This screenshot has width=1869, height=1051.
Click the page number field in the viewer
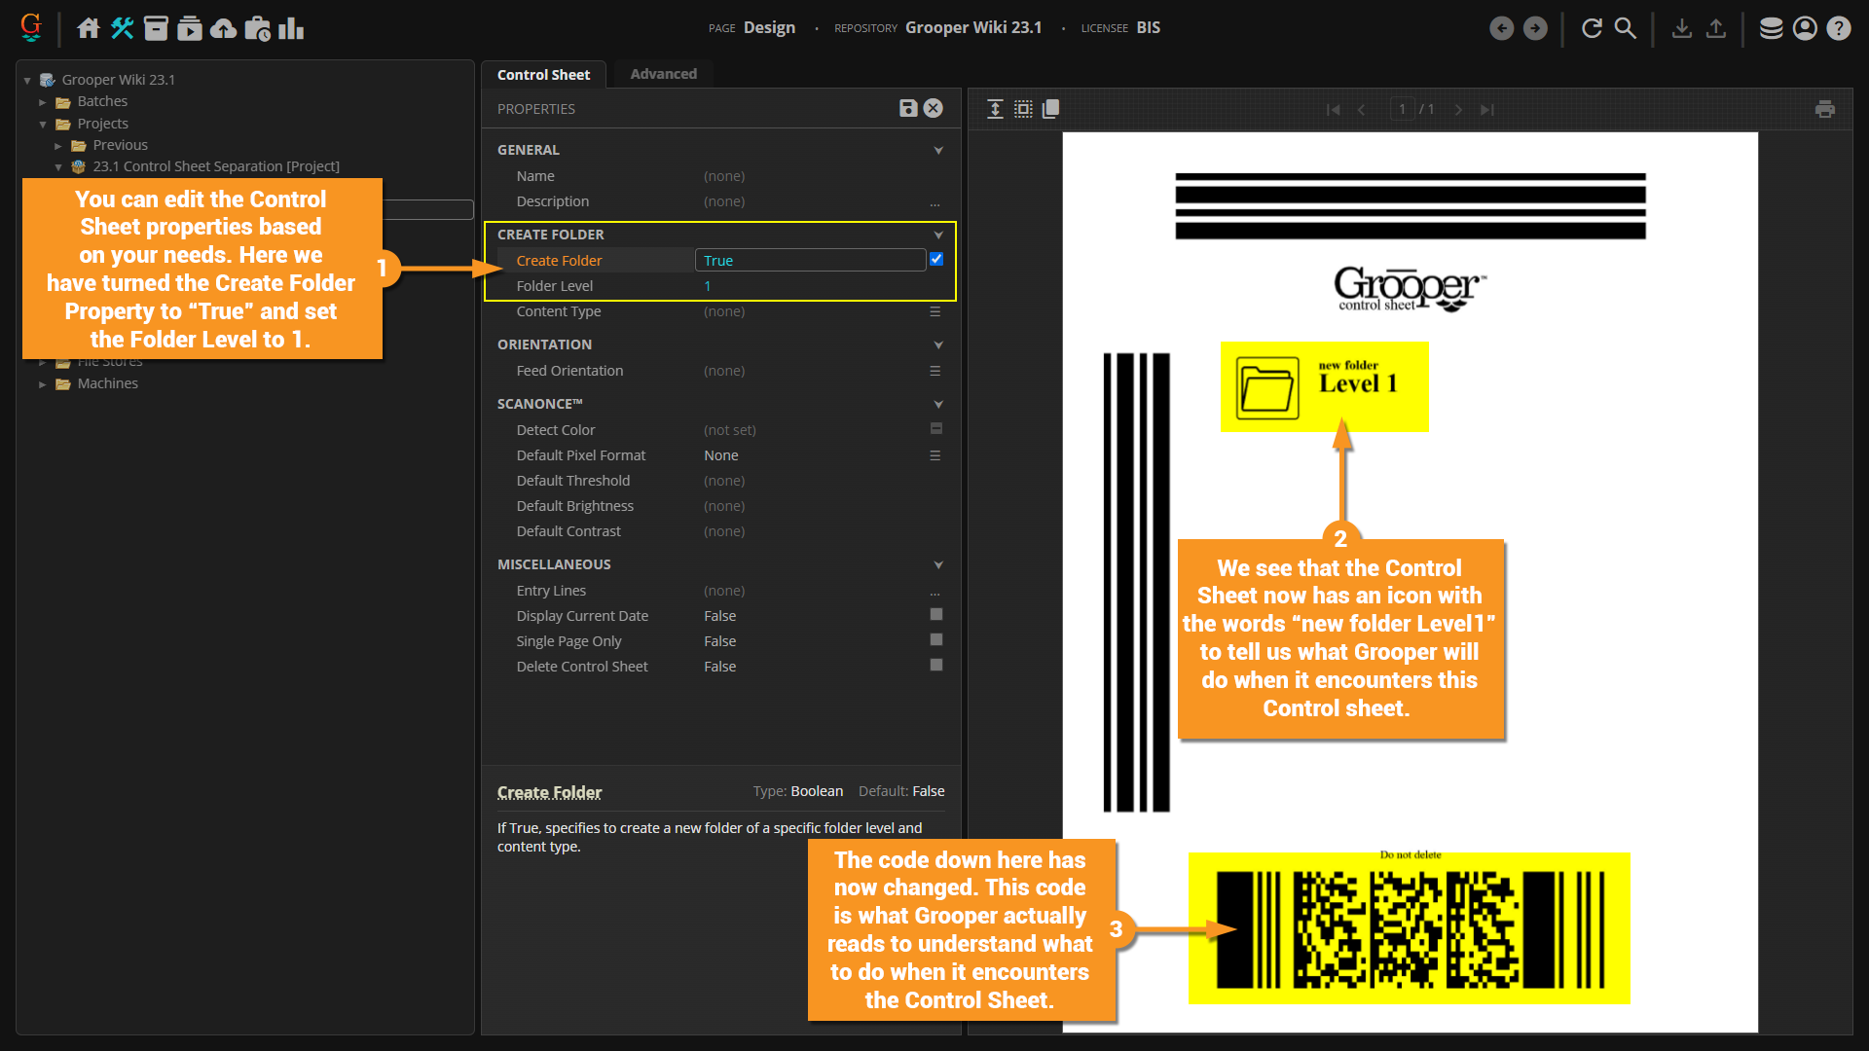click(x=1402, y=109)
